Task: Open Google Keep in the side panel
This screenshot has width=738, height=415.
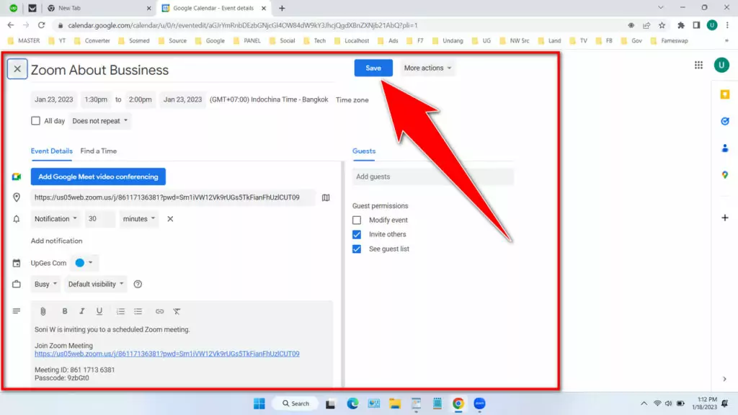Action: (x=725, y=94)
